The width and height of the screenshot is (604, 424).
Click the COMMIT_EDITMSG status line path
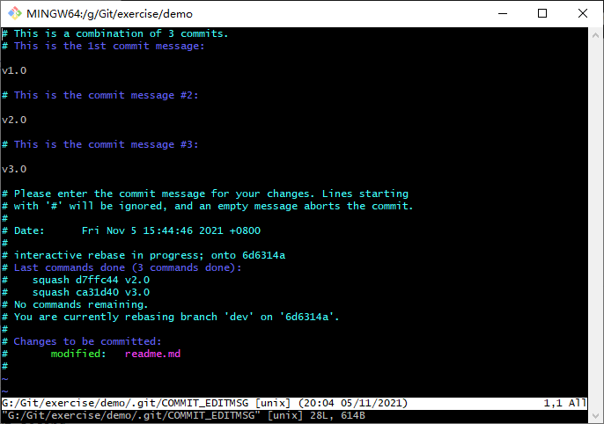click(x=125, y=403)
